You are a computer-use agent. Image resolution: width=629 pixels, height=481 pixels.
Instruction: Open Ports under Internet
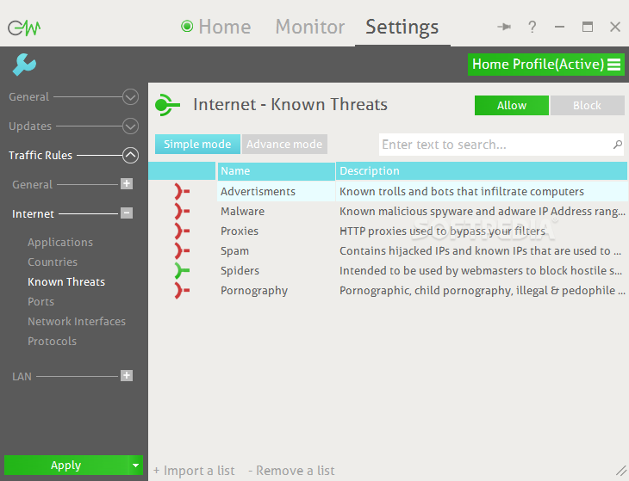coord(40,301)
